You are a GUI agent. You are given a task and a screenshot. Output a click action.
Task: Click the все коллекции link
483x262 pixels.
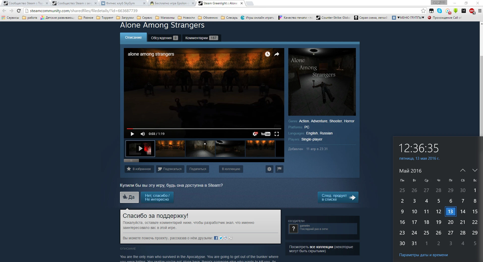click(x=321, y=247)
